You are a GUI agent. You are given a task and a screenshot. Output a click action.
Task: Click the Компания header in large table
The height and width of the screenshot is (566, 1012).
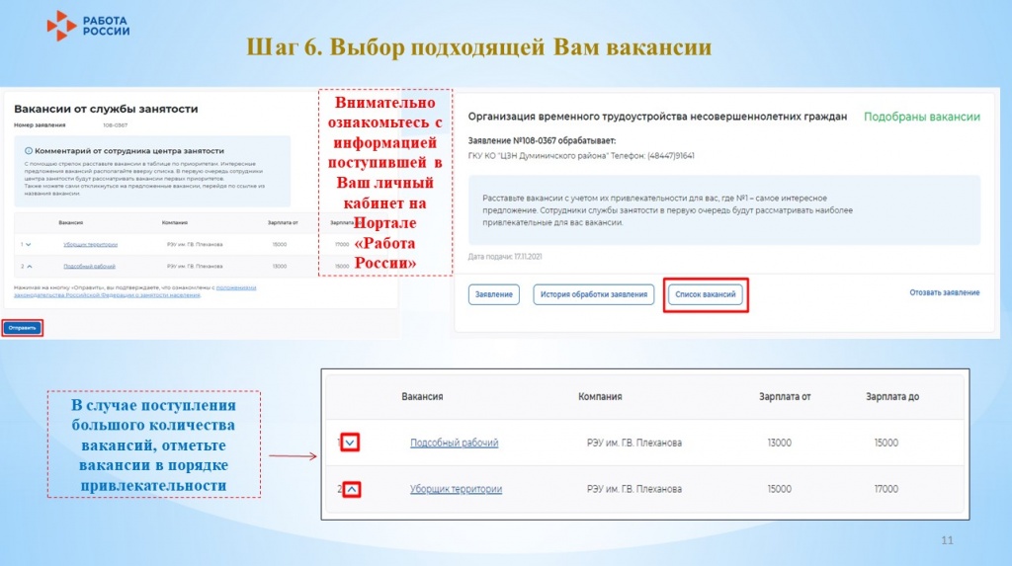600,396
